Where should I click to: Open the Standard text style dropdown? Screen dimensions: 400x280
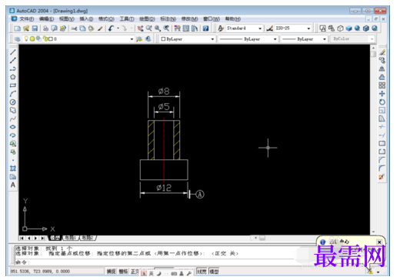coord(260,28)
